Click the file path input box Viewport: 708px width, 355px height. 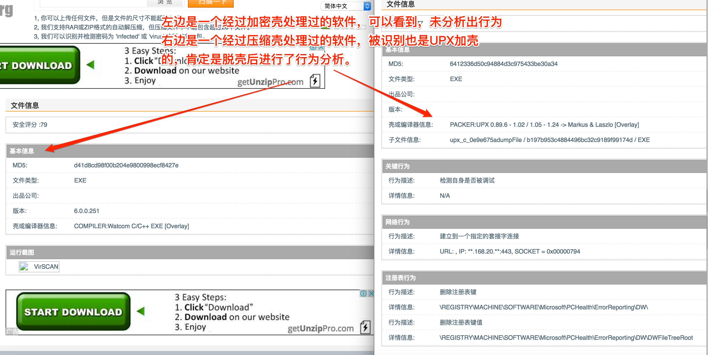click(93, 3)
